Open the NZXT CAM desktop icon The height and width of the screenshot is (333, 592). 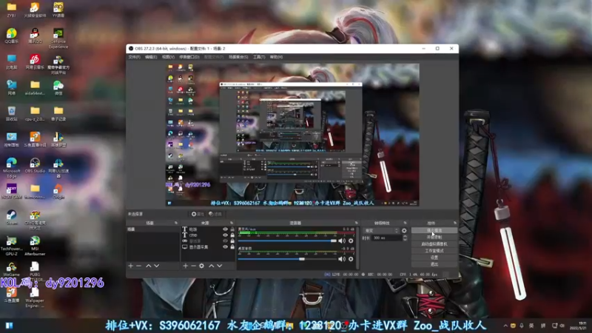coord(11,191)
